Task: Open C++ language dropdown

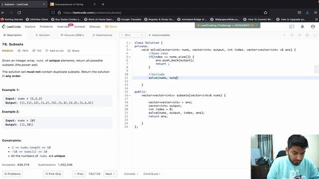Action: coord(133,35)
